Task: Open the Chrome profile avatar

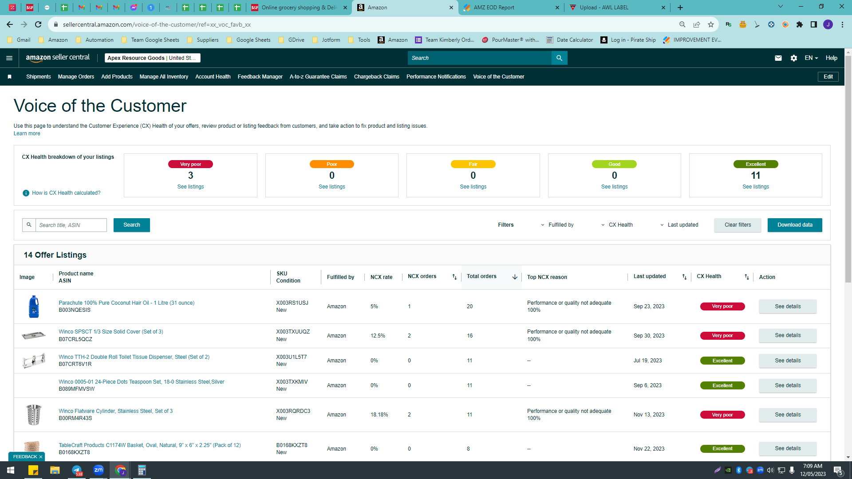Action: coord(828,24)
